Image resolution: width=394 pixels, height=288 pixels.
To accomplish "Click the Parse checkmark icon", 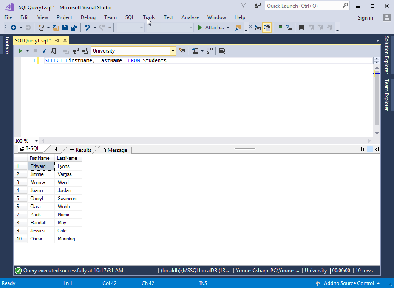I will pyautogui.click(x=44, y=51).
